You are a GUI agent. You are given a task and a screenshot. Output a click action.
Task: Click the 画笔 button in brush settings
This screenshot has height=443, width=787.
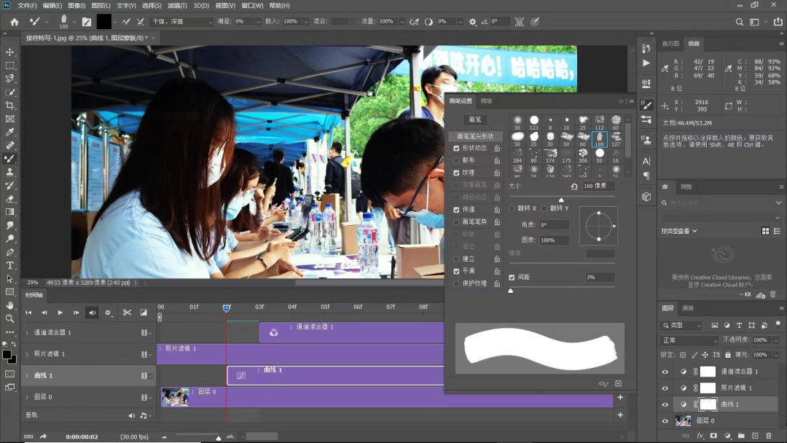(474, 119)
